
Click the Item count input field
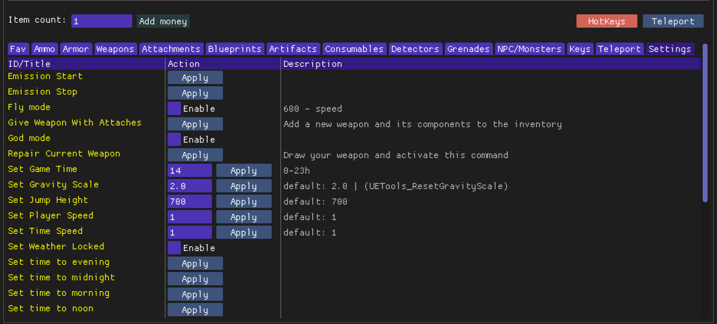[x=102, y=21]
